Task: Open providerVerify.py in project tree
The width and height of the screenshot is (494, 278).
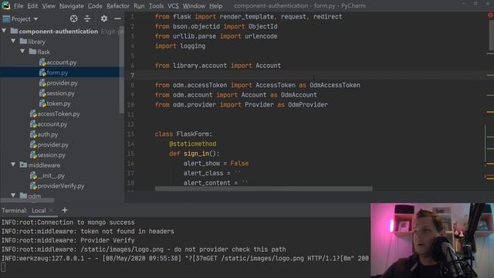Action: coord(61,186)
